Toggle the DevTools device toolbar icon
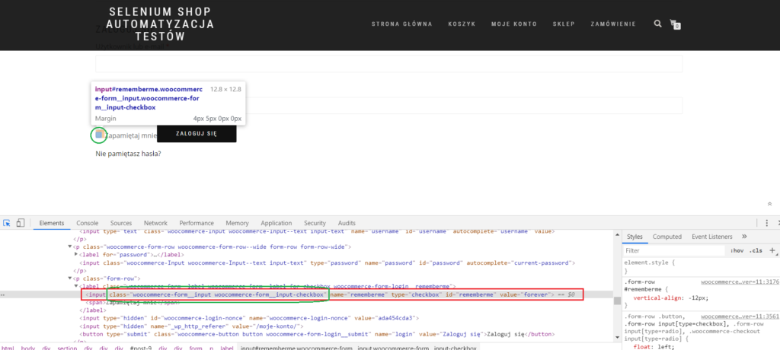The image size is (780, 350). pos(22,223)
